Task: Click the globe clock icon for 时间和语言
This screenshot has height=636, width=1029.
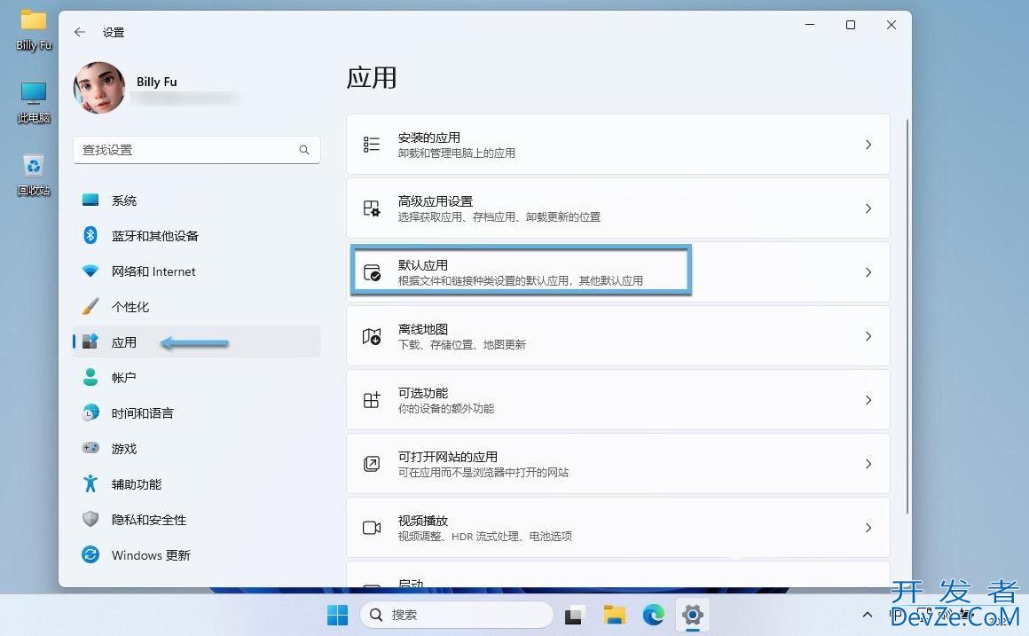Action: pos(90,412)
